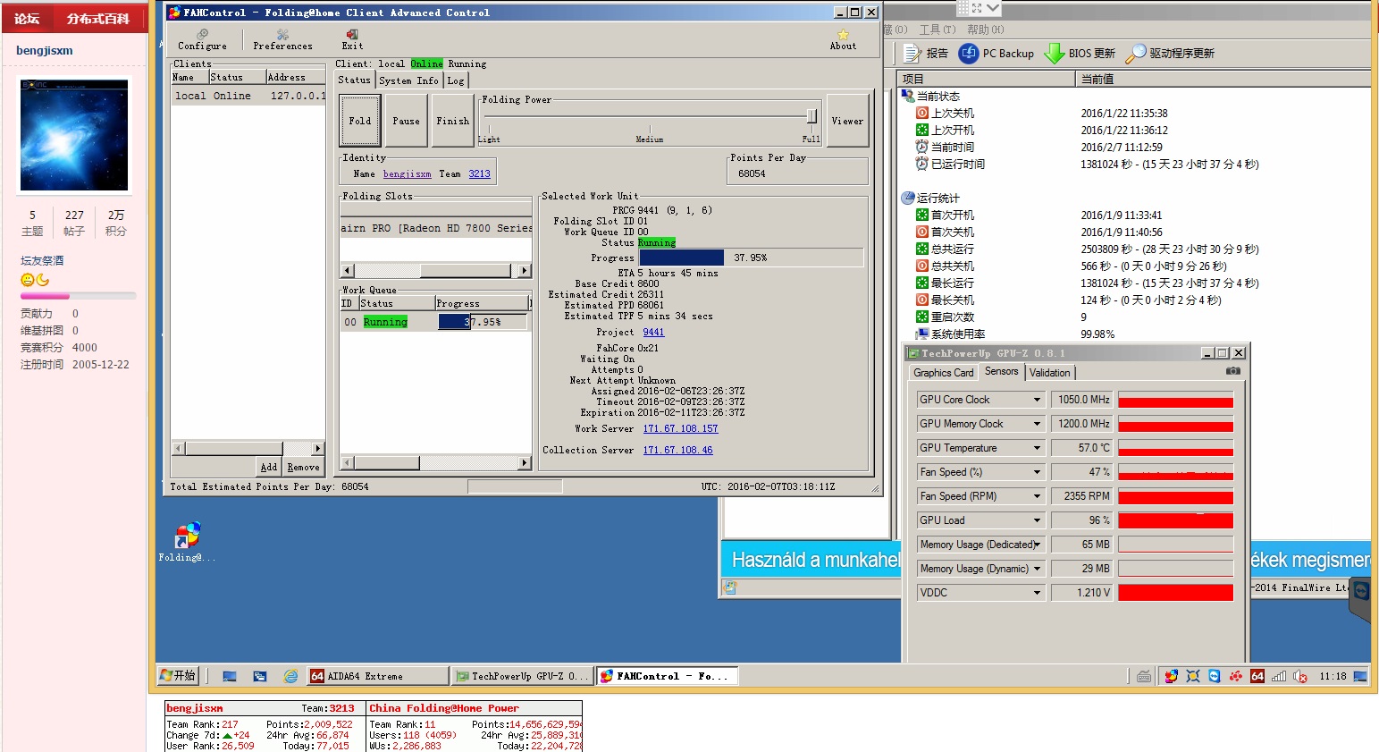Select the Sensors tab in GPU-Z
Viewport: 1379px width, 752px height.
[x=1001, y=371]
